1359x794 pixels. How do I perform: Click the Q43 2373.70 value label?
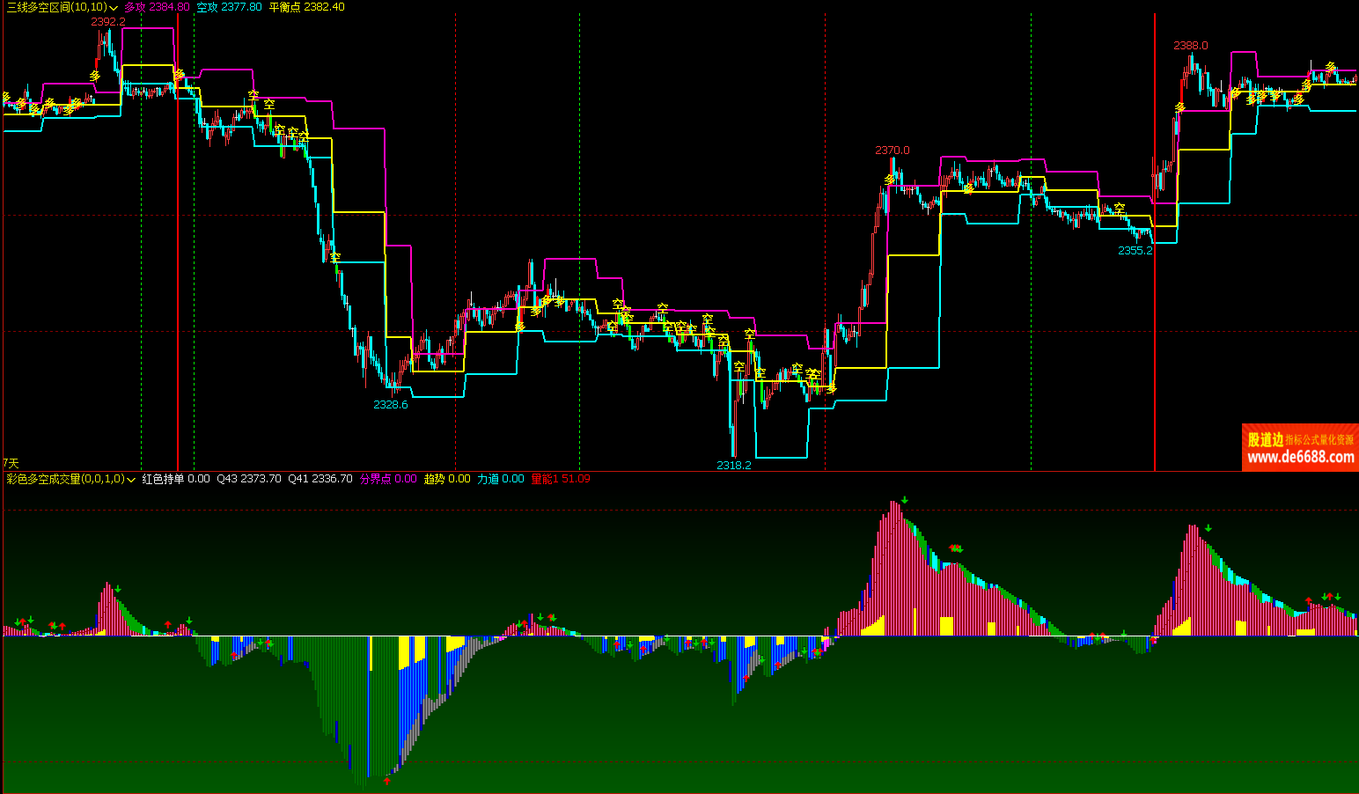point(249,479)
